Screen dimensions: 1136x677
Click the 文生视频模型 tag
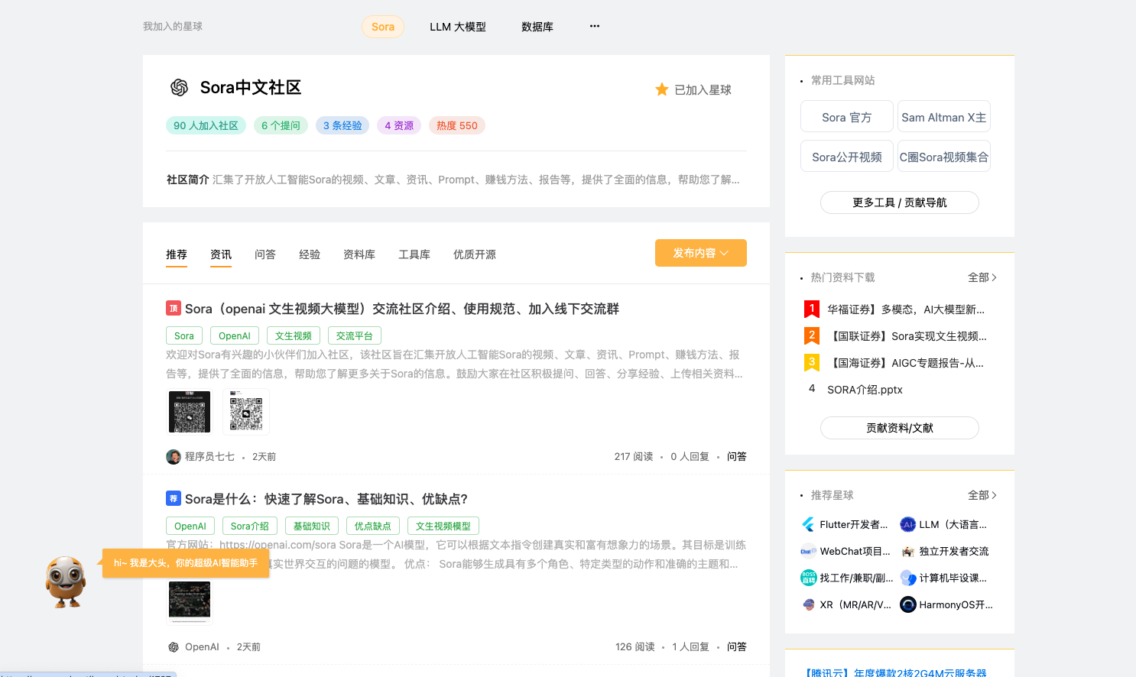click(x=443, y=526)
